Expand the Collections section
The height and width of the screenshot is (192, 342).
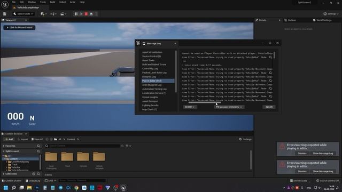pyautogui.click(x=4, y=174)
